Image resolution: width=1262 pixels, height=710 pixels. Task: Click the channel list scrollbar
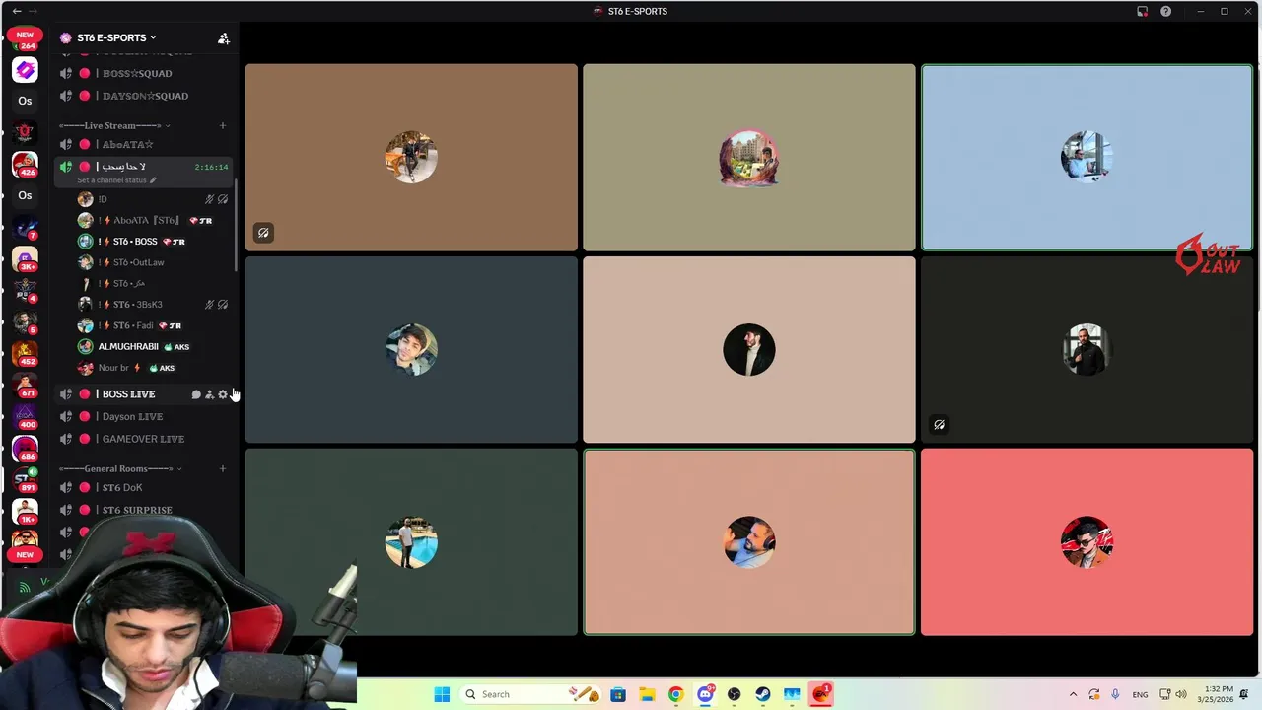click(x=236, y=225)
